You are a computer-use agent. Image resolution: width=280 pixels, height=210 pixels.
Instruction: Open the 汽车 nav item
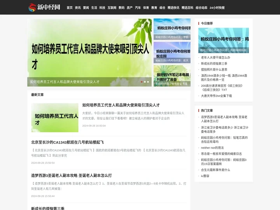coord(138,8)
